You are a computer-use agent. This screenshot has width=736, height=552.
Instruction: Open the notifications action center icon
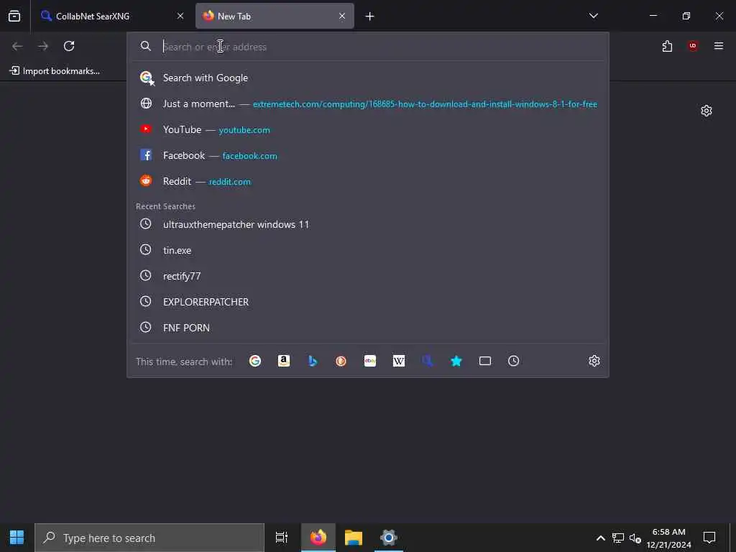pos(709,538)
